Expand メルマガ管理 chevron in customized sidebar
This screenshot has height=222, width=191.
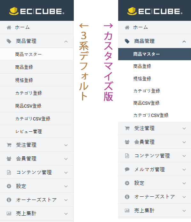pyautogui.click(x=184, y=169)
